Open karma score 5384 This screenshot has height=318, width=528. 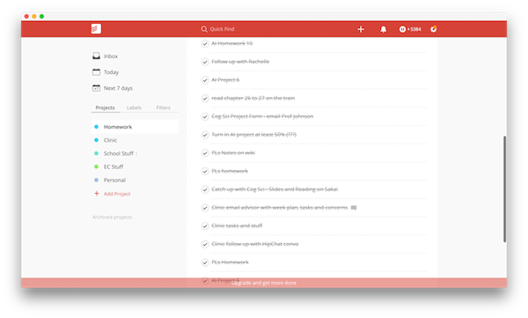click(410, 29)
